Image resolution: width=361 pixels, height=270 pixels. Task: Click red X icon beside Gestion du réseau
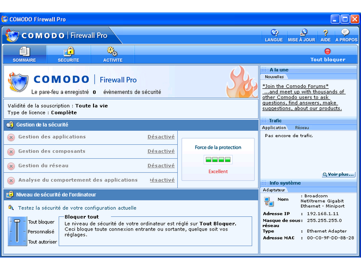click(11, 166)
